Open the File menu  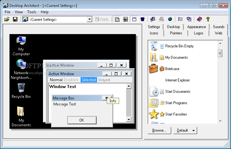click(x=8, y=12)
